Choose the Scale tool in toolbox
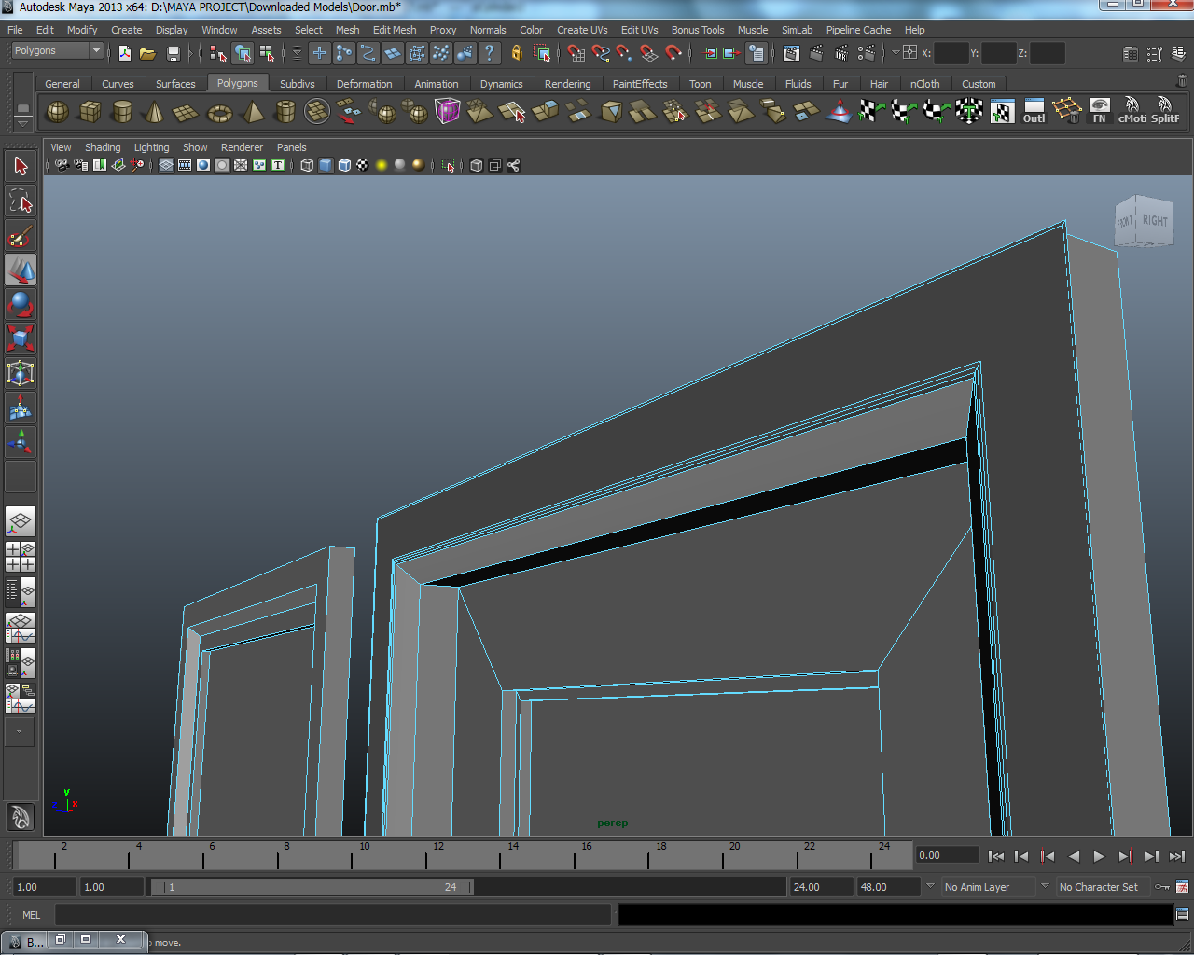Image resolution: width=1194 pixels, height=955 pixels. 21,338
